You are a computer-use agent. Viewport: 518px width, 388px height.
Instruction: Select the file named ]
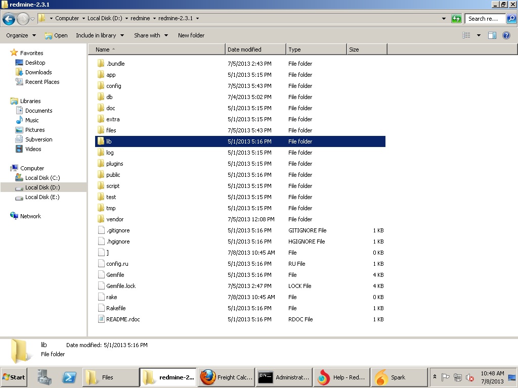(x=107, y=253)
